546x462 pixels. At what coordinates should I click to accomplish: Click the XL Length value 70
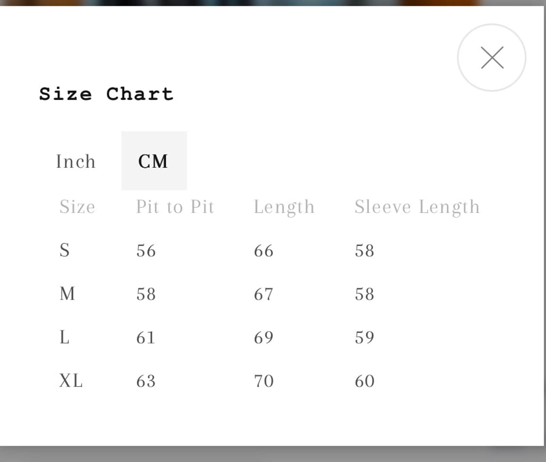pos(264,381)
